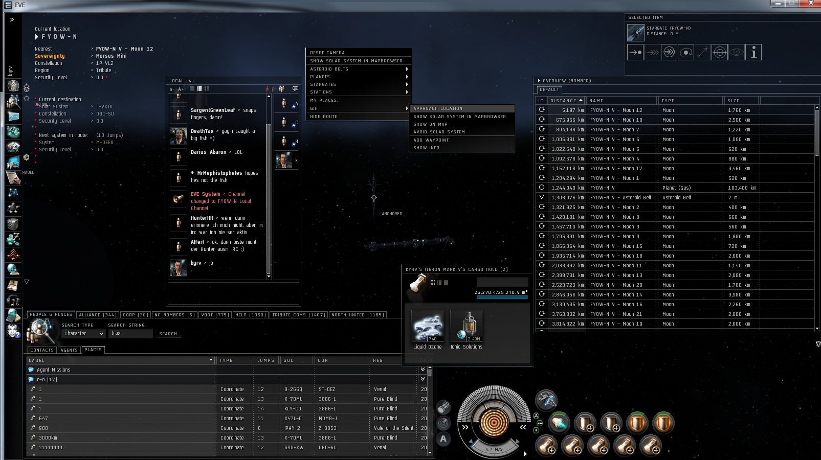
Task: Open the Assets safe icon
Action: 13,223
